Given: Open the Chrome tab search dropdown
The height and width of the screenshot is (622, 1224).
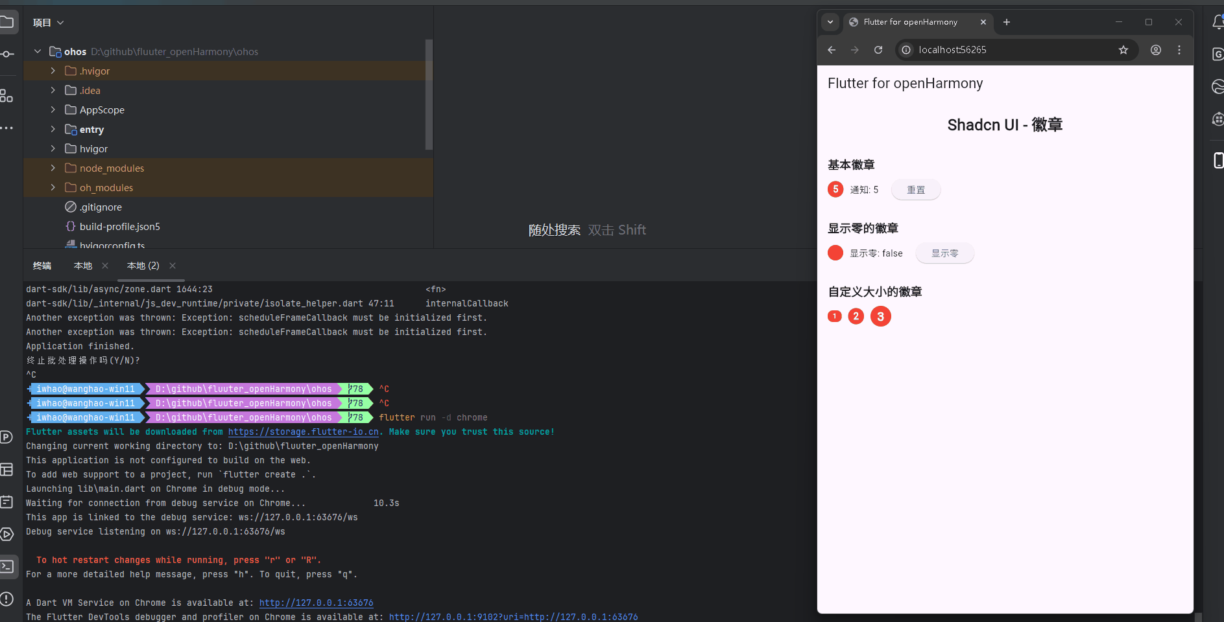Looking at the screenshot, I should [x=830, y=22].
